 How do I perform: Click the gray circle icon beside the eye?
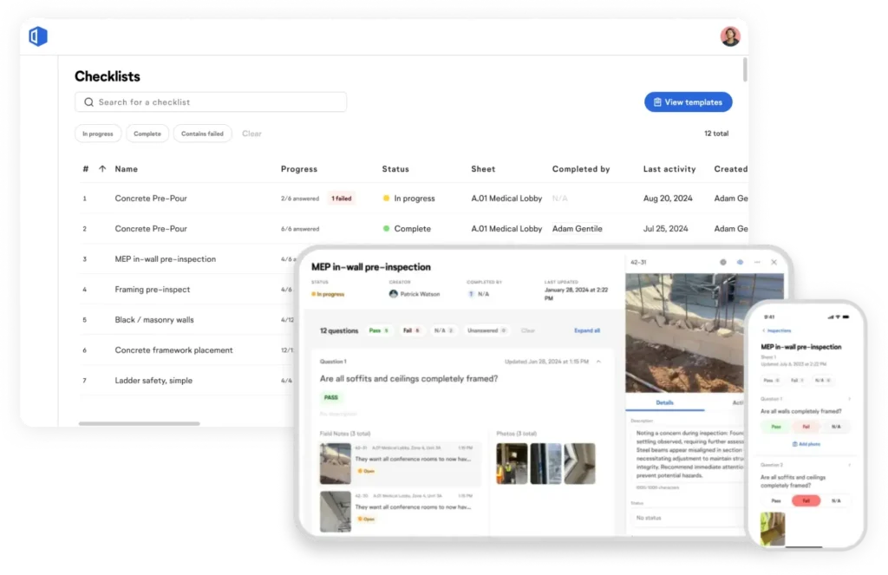point(723,262)
